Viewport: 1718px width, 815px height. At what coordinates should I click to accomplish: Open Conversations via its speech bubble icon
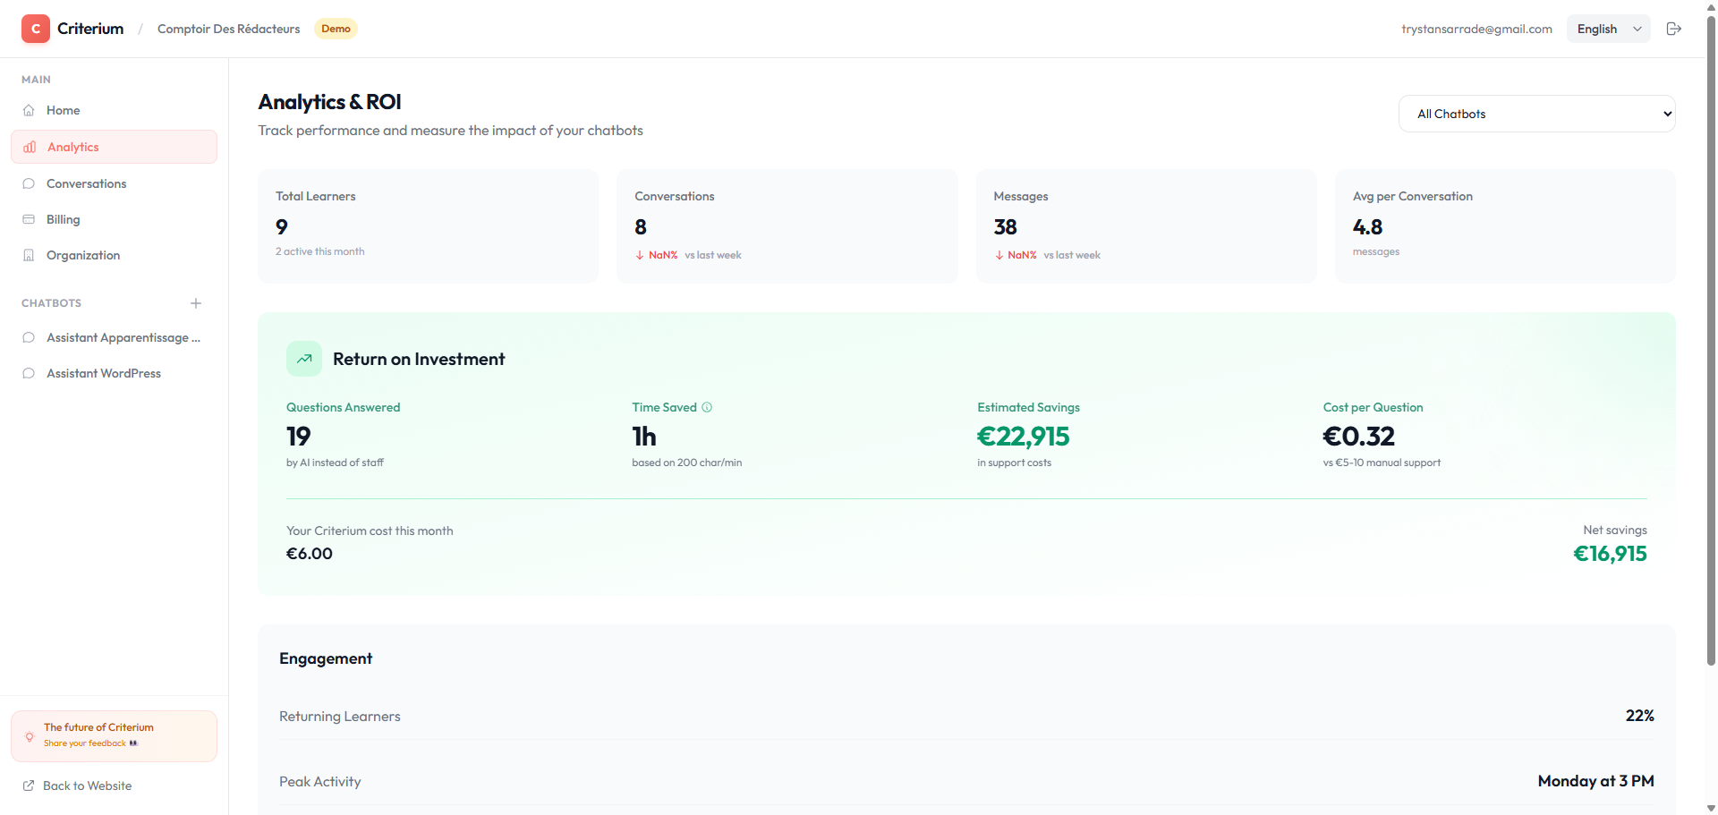(x=29, y=183)
